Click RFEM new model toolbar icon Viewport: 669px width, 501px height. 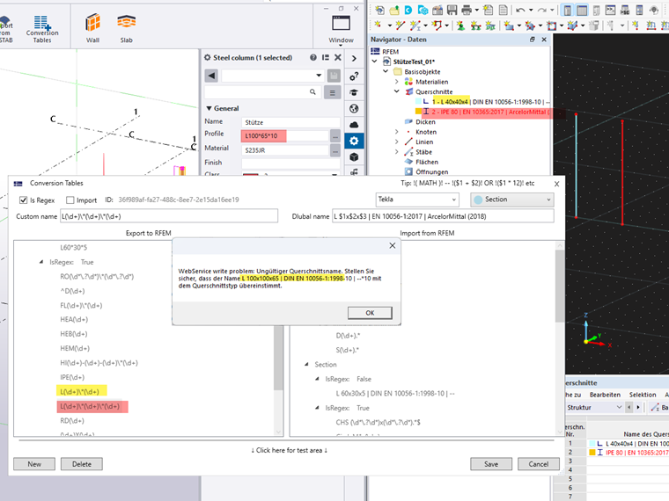pyautogui.click(x=379, y=10)
